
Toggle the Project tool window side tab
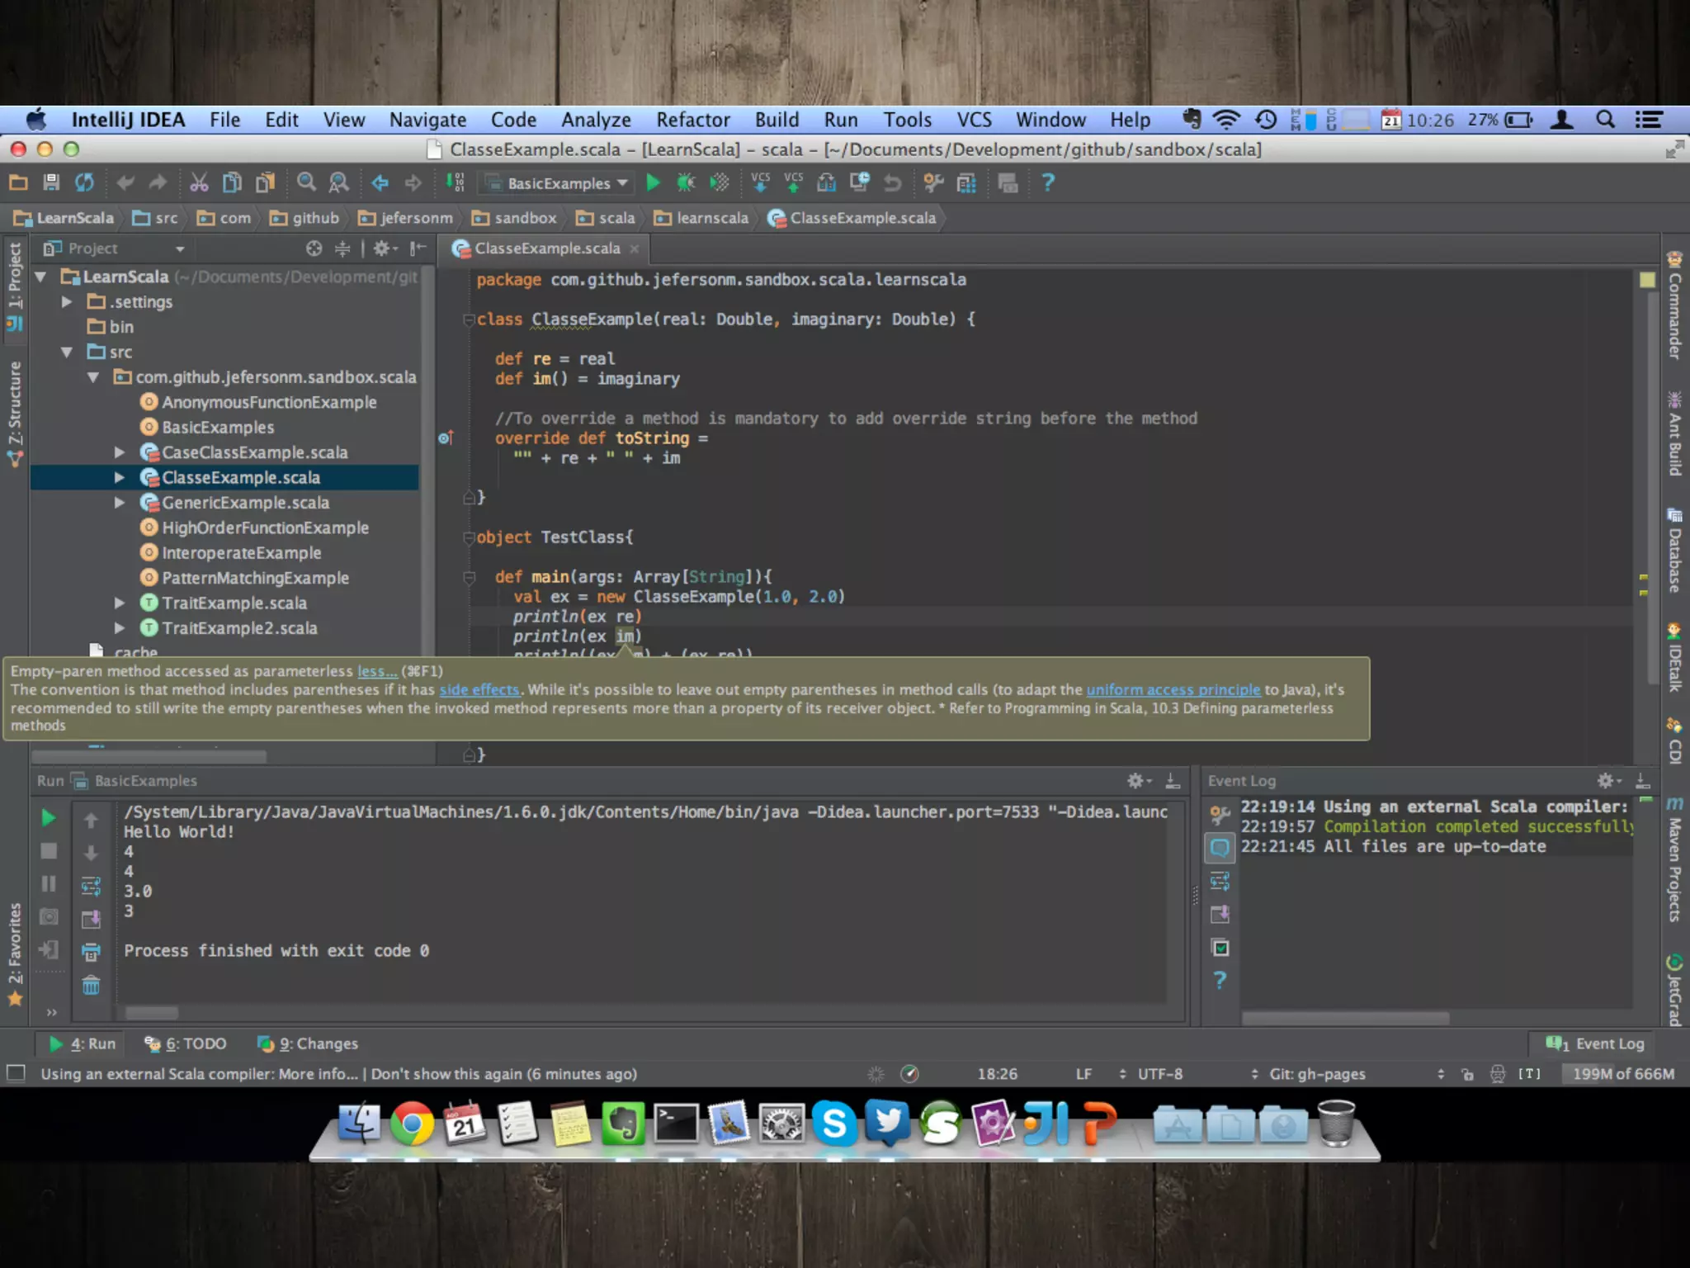pos(15,285)
